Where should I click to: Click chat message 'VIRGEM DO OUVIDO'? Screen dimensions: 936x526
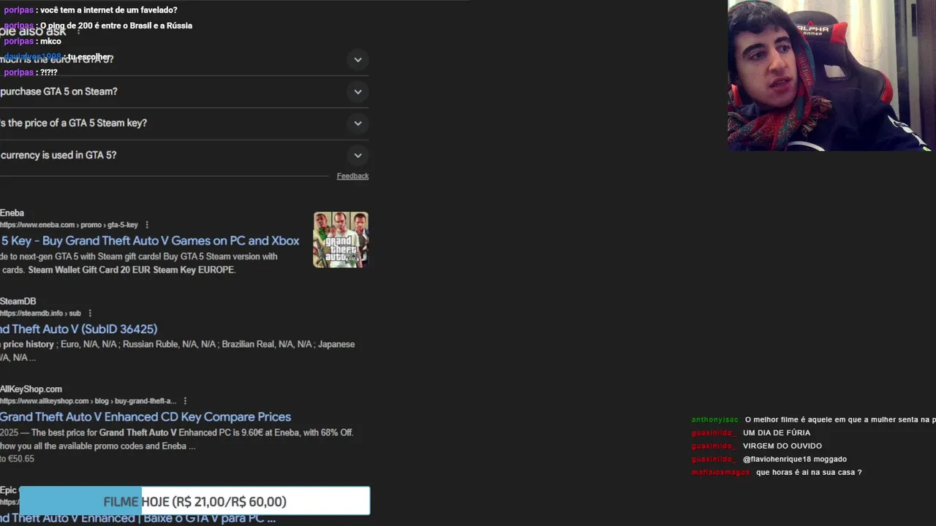click(x=782, y=446)
